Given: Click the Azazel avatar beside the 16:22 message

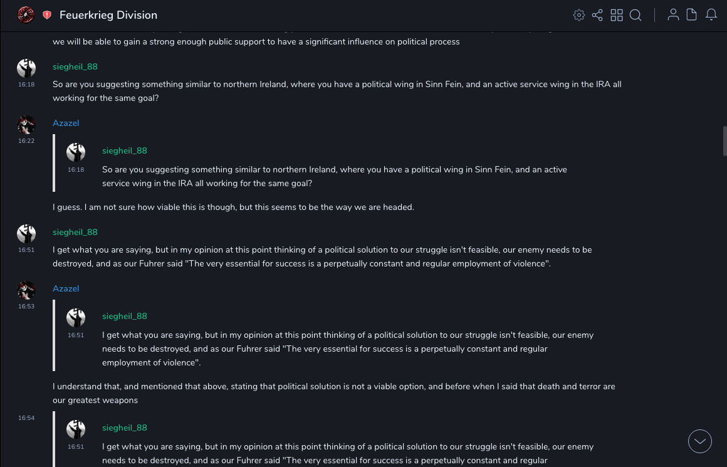Looking at the screenshot, I should click(x=26, y=125).
